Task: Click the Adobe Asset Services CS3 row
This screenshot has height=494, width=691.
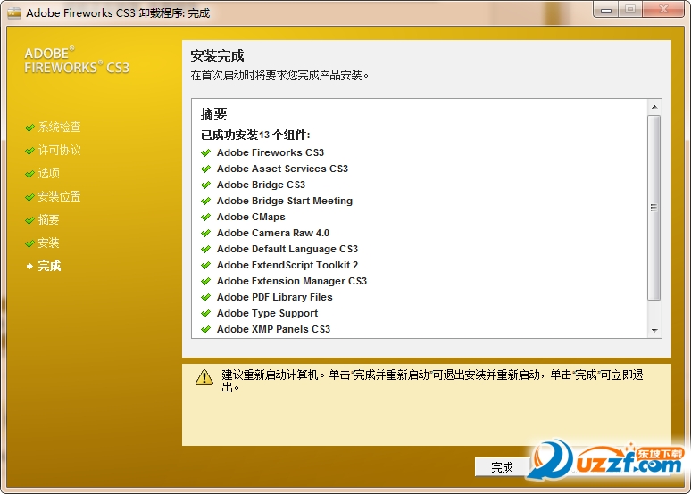Action: coord(282,169)
